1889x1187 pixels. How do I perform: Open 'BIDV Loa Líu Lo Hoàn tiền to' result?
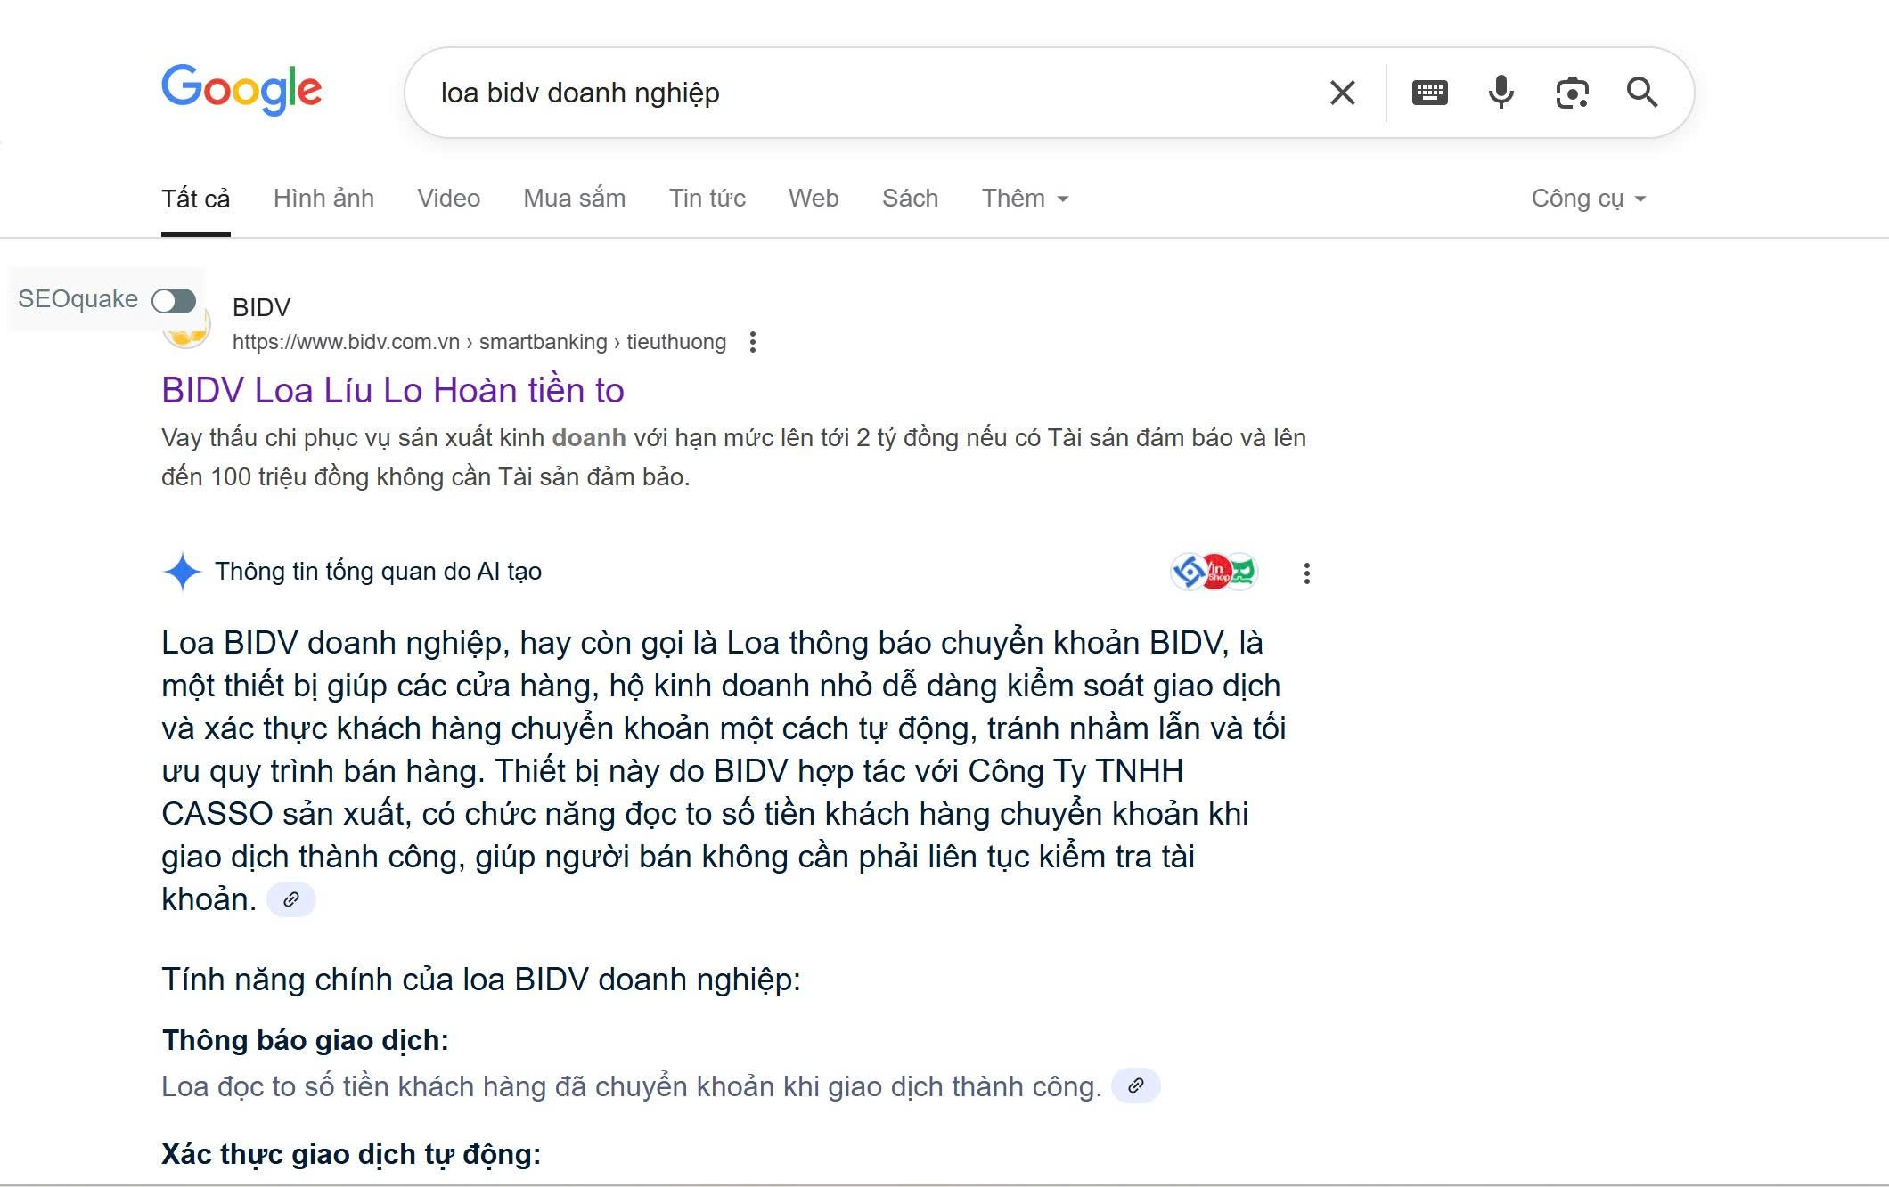[393, 391]
